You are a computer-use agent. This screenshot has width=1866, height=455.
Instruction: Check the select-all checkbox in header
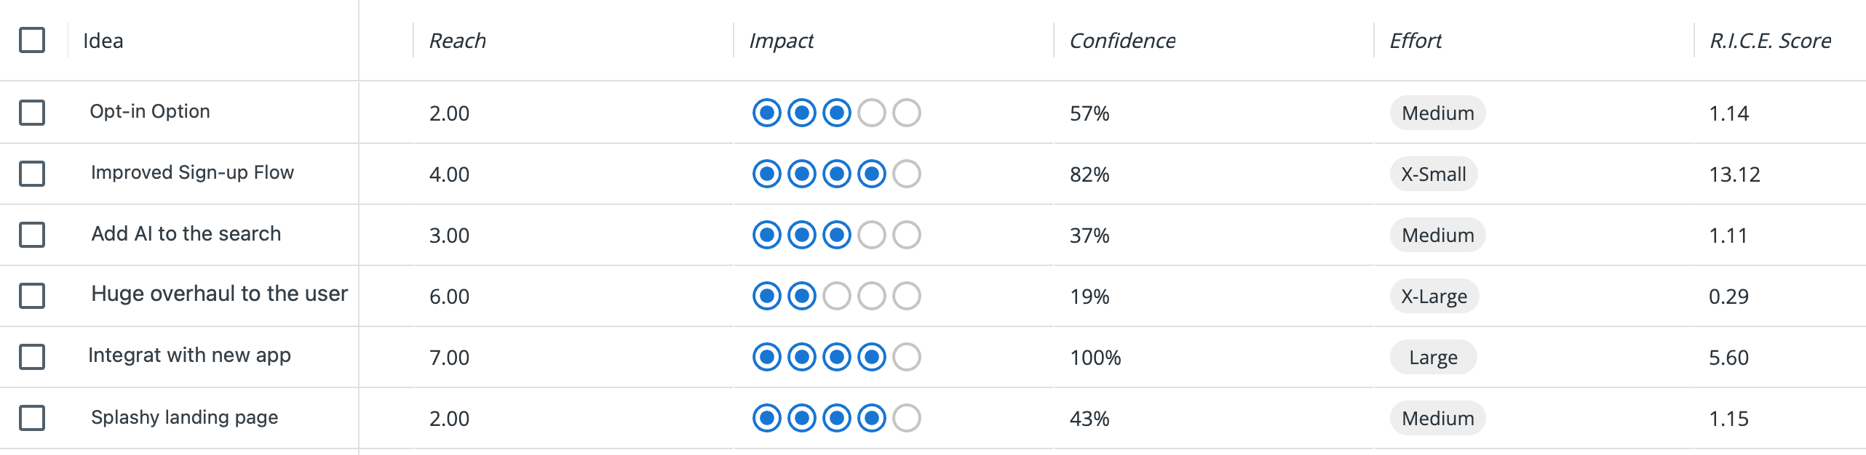32,40
